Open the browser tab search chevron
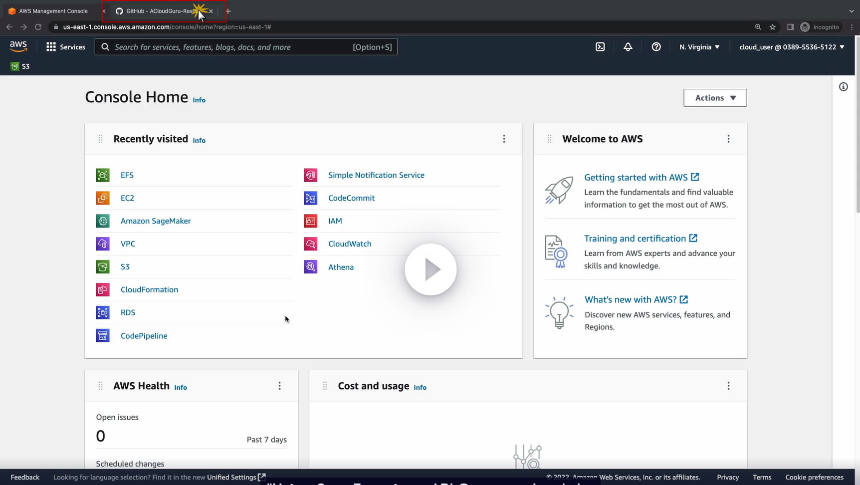The image size is (860, 485). click(851, 11)
